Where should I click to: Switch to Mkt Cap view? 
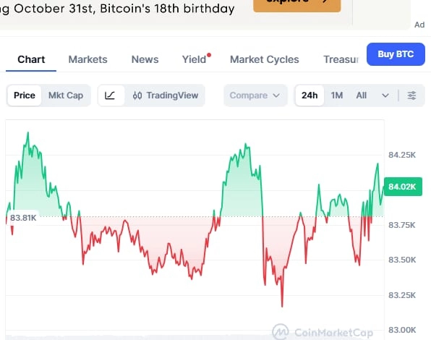[x=66, y=95]
